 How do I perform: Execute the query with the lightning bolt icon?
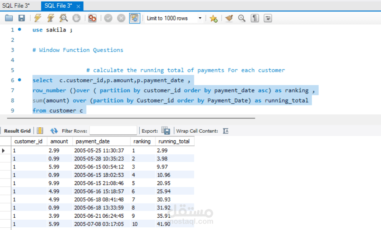coord(38,18)
